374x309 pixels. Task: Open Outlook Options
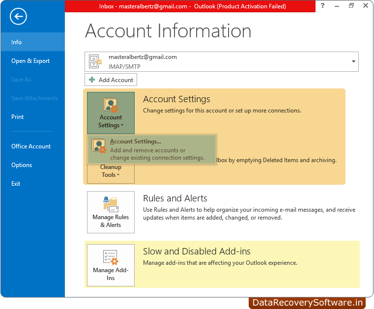coord(32,165)
